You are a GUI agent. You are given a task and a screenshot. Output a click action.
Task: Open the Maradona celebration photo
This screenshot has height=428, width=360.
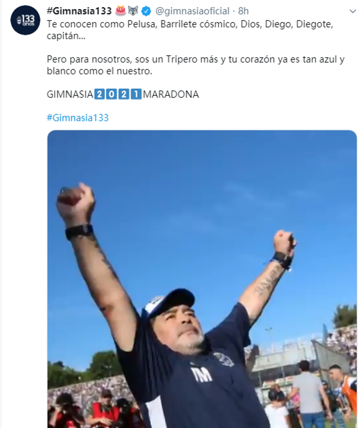tap(202, 279)
